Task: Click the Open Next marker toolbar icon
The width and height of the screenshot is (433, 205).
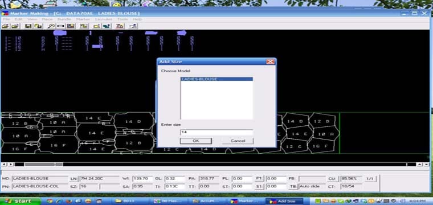Action: point(15,26)
